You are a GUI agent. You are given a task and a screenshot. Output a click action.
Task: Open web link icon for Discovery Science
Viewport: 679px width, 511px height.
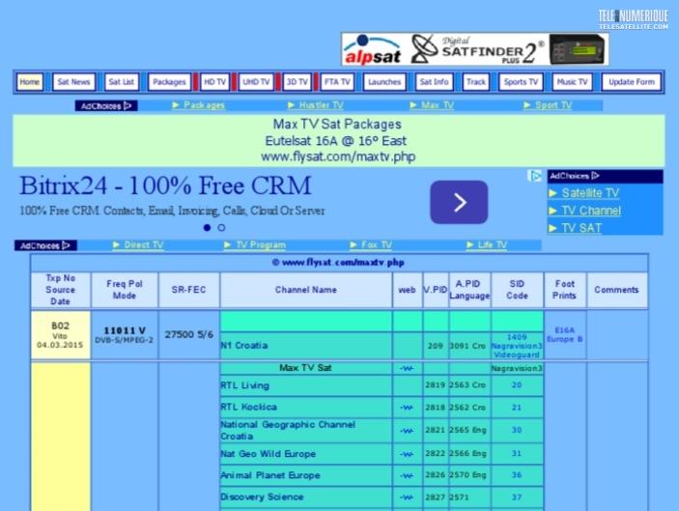click(407, 497)
